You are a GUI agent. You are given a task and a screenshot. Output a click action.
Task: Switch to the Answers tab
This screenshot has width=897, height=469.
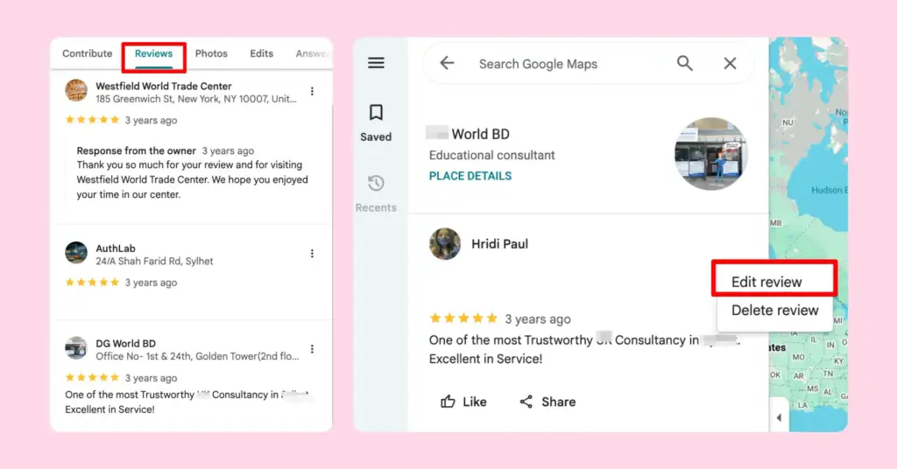pyautogui.click(x=312, y=53)
